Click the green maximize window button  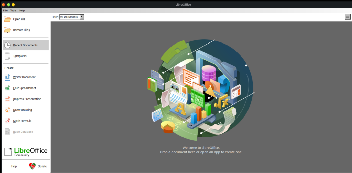point(13,5)
